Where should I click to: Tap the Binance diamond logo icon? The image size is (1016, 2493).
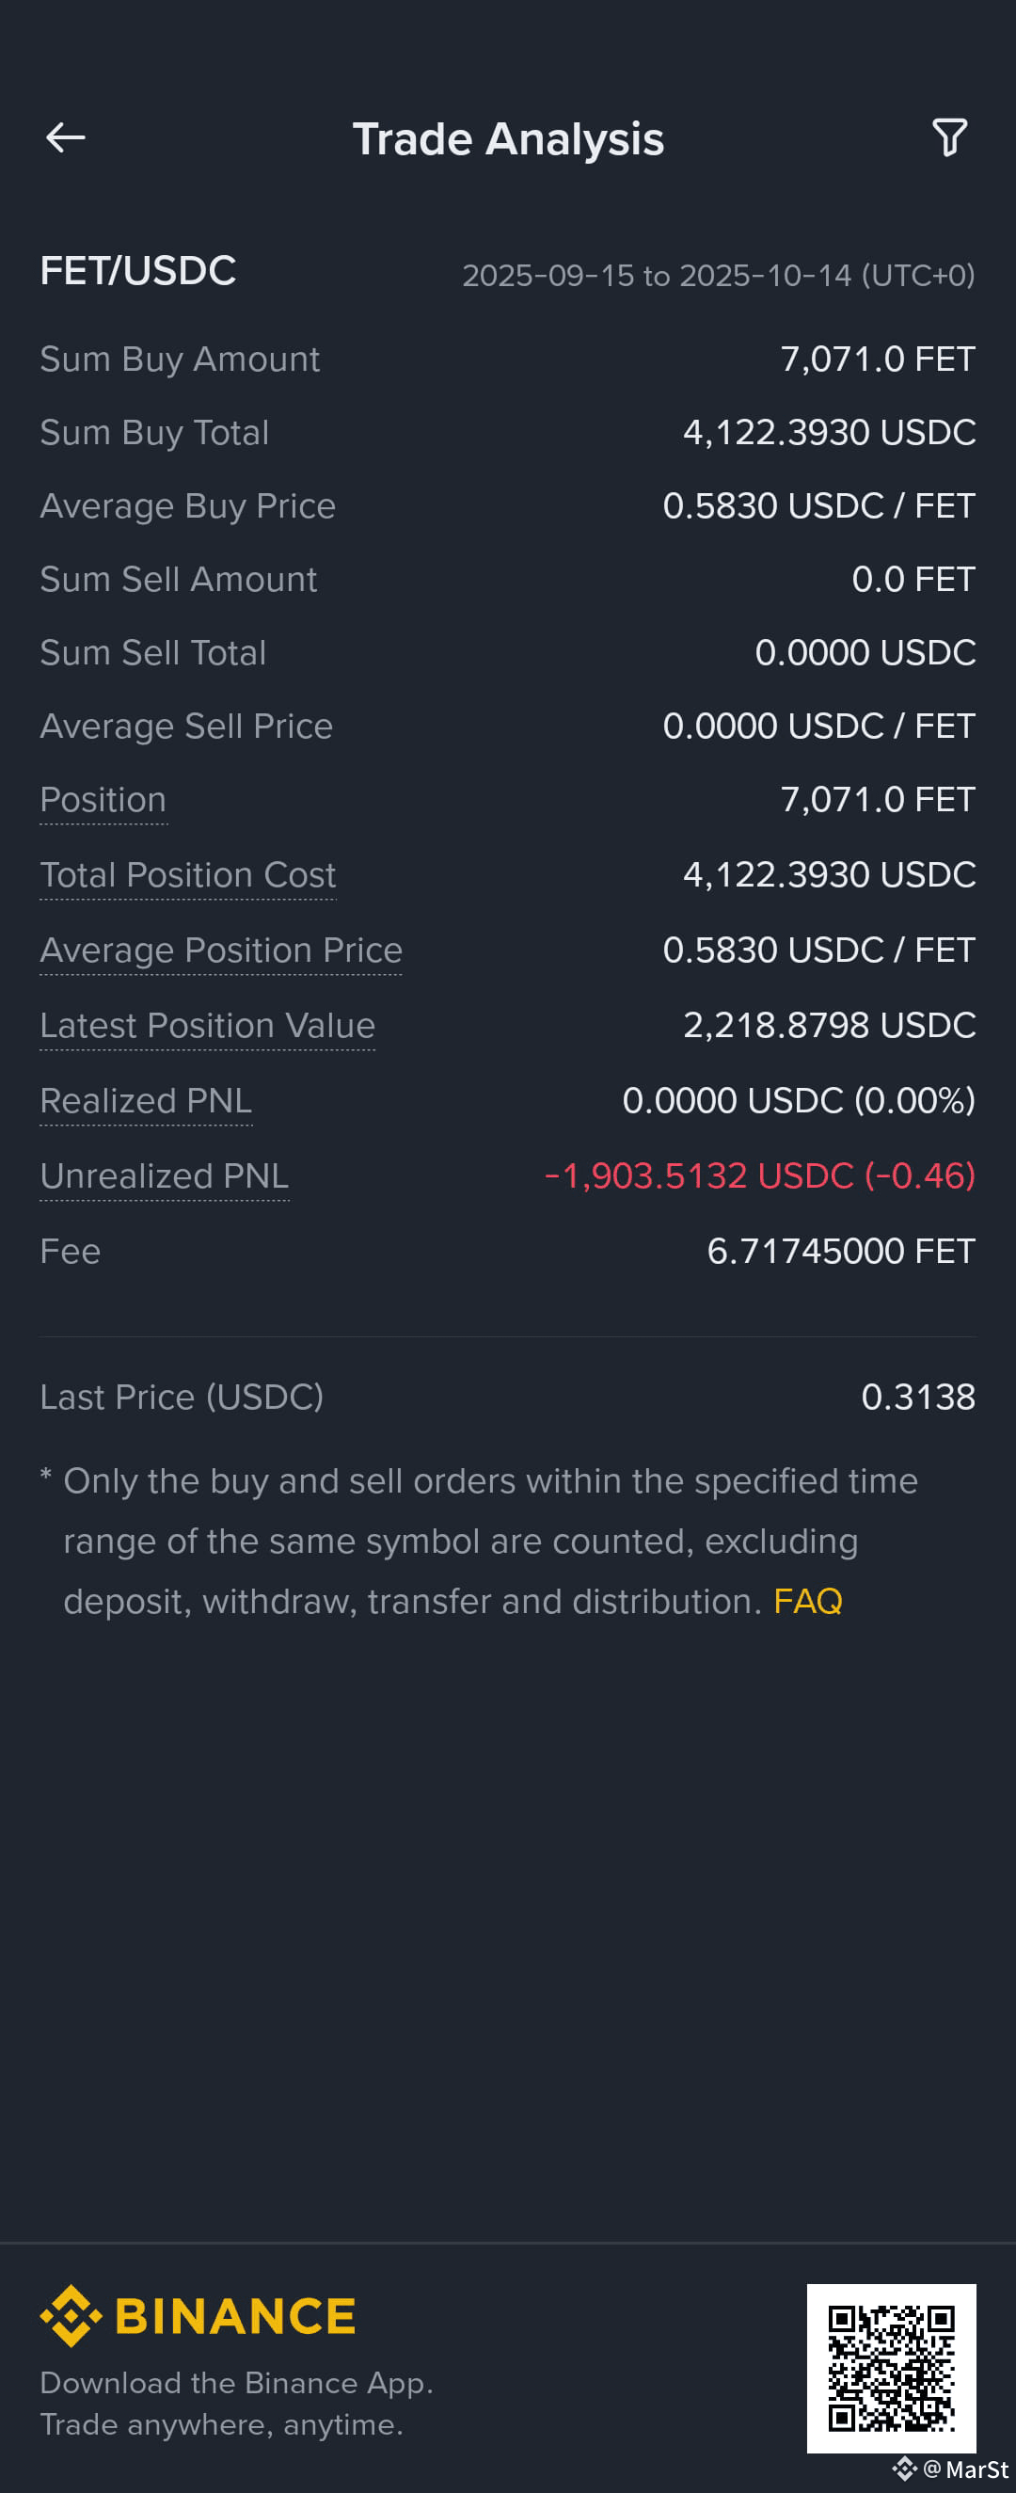pos(71,2316)
